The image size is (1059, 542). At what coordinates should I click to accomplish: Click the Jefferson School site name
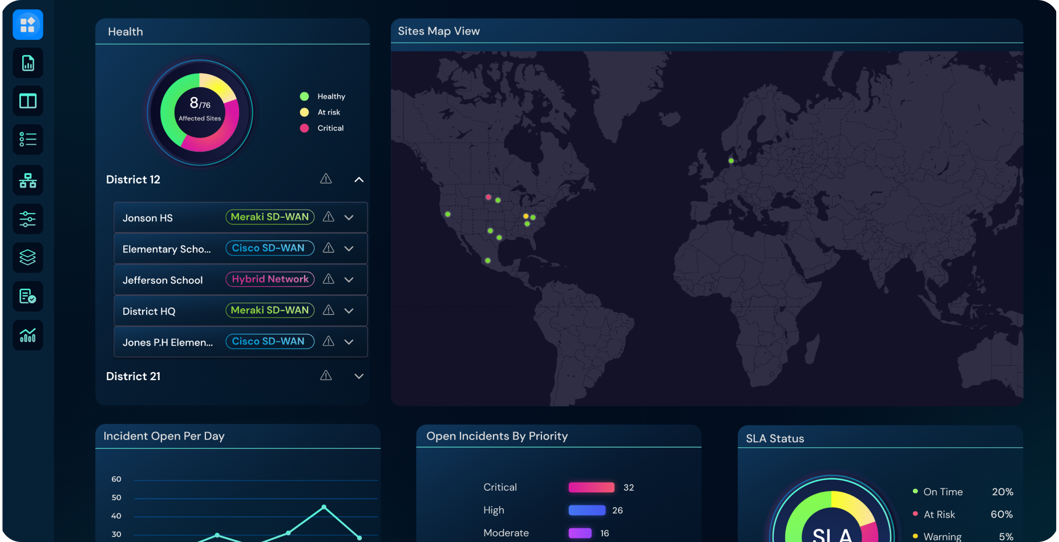coord(163,280)
